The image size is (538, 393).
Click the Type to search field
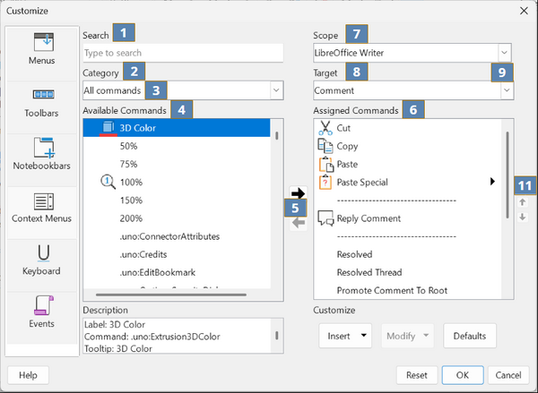(x=183, y=53)
